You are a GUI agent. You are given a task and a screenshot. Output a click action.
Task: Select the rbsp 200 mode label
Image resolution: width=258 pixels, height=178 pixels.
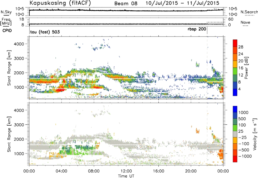[x=197, y=29]
